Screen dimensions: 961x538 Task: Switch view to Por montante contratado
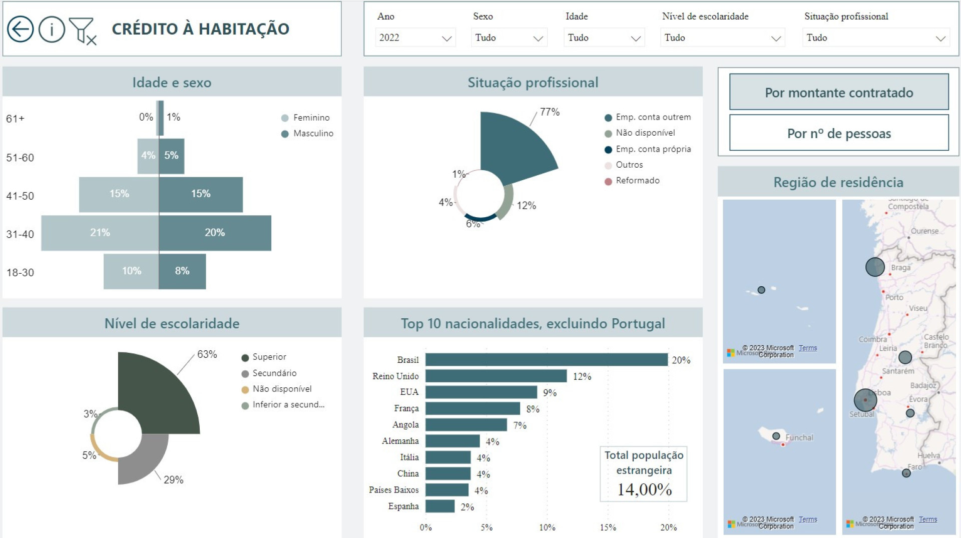[x=839, y=92]
